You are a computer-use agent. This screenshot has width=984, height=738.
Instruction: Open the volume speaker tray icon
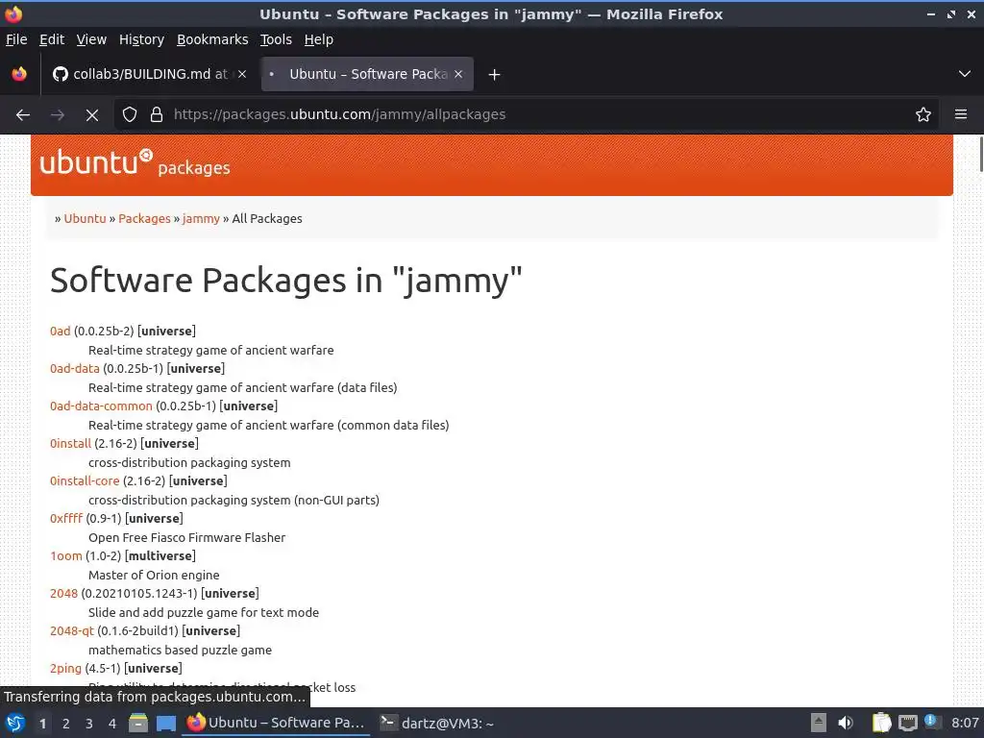(846, 723)
